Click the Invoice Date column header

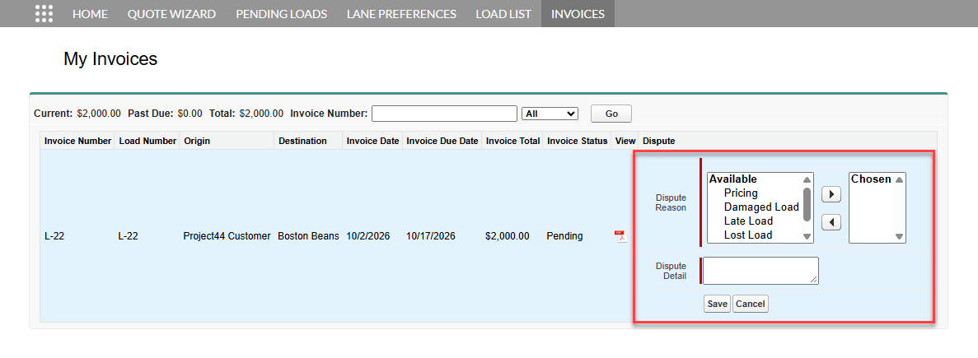pos(372,141)
